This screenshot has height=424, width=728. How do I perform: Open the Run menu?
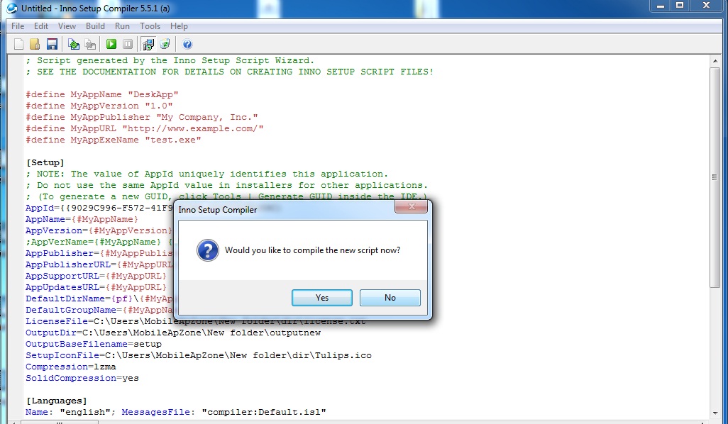click(x=122, y=26)
